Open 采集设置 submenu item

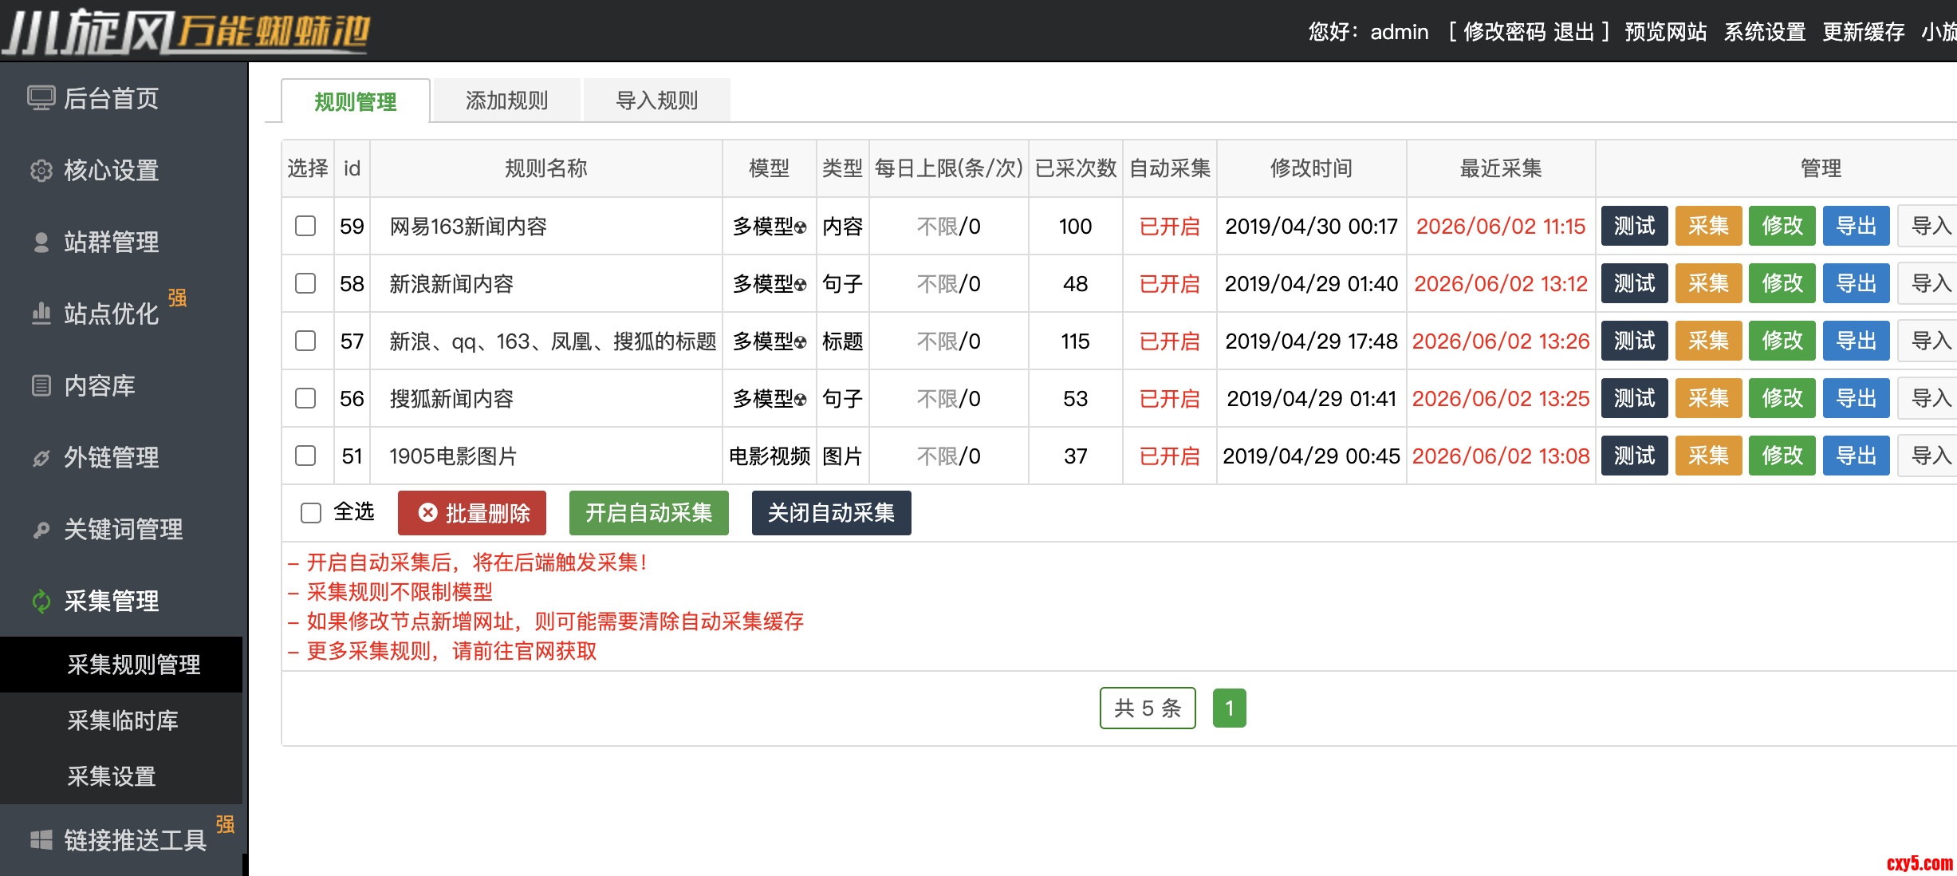click(x=121, y=776)
